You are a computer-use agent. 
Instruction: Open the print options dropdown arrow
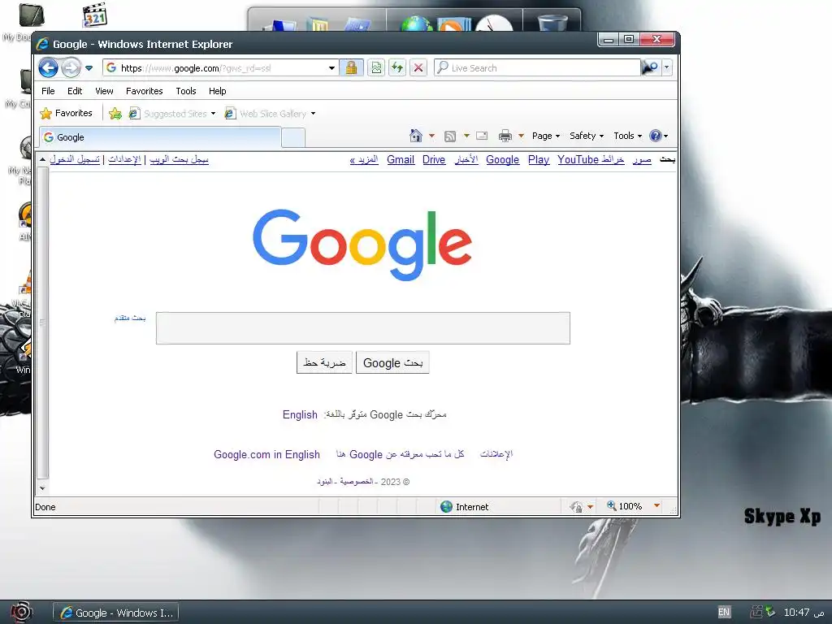click(521, 136)
